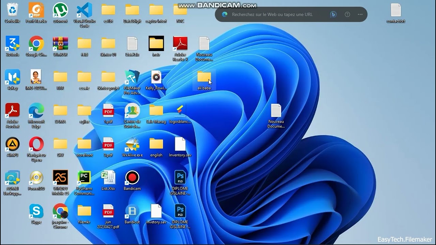Select the Centre de Suivi shortcut

tap(132, 111)
